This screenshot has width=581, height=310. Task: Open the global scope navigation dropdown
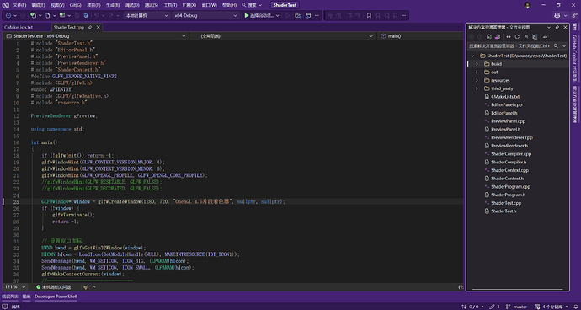(x=283, y=36)
